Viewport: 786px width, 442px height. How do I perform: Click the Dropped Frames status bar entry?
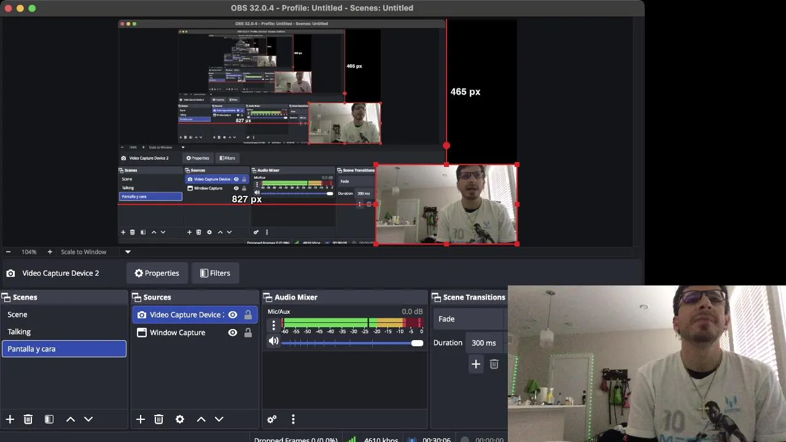[x=296, y=440]
